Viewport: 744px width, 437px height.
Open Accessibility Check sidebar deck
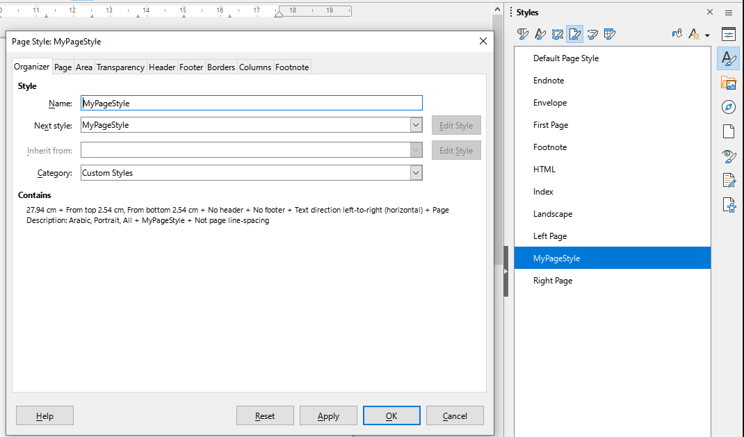728,204
